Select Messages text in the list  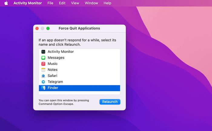coord(56,58)
